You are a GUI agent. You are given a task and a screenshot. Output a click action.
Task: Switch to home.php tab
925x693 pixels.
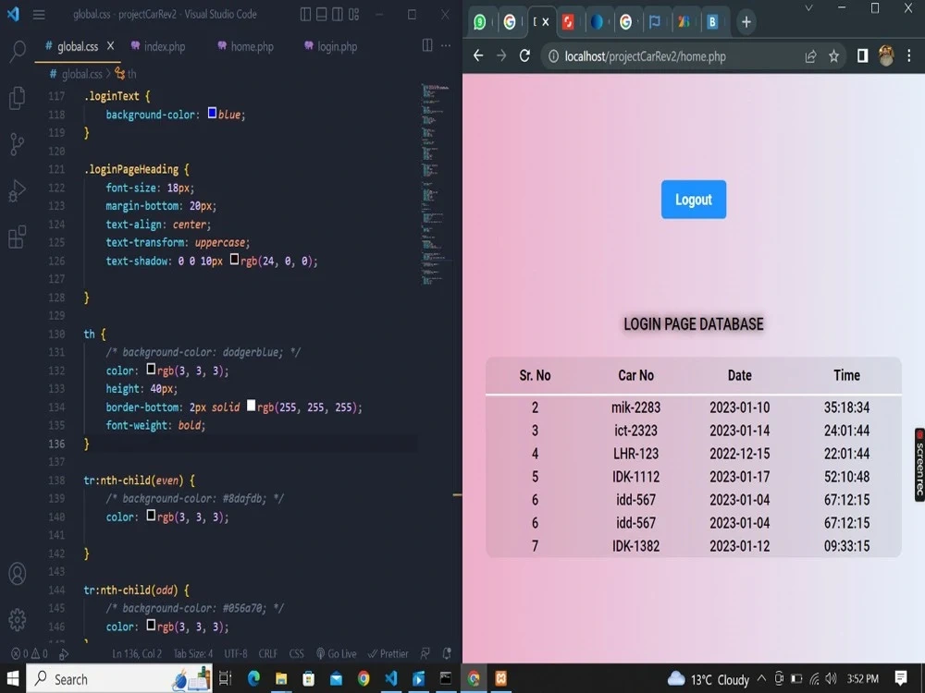(245, 46)
